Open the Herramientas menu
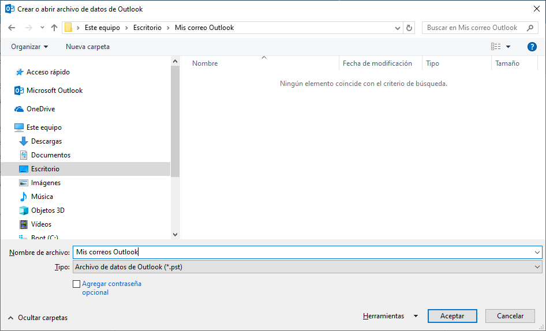The width and height of the screenshot is (546, 331). click(x=383, y=316)
